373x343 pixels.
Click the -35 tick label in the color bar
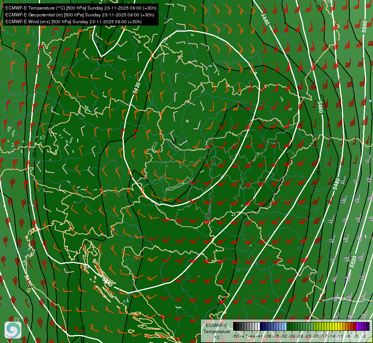276,336
